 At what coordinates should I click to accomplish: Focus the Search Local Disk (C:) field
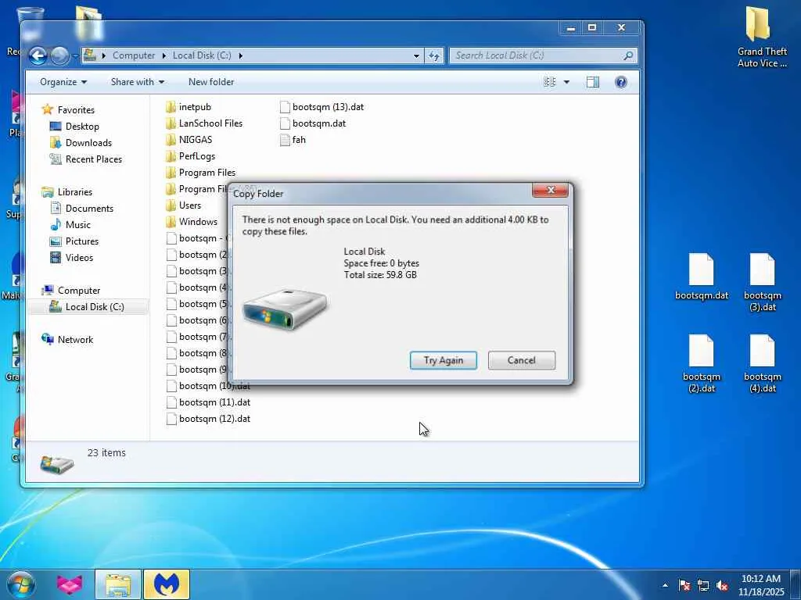(543, 55)
